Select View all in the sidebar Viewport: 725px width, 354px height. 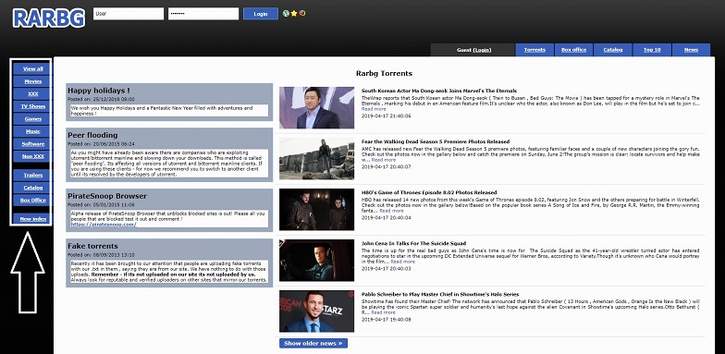(33, 68)
